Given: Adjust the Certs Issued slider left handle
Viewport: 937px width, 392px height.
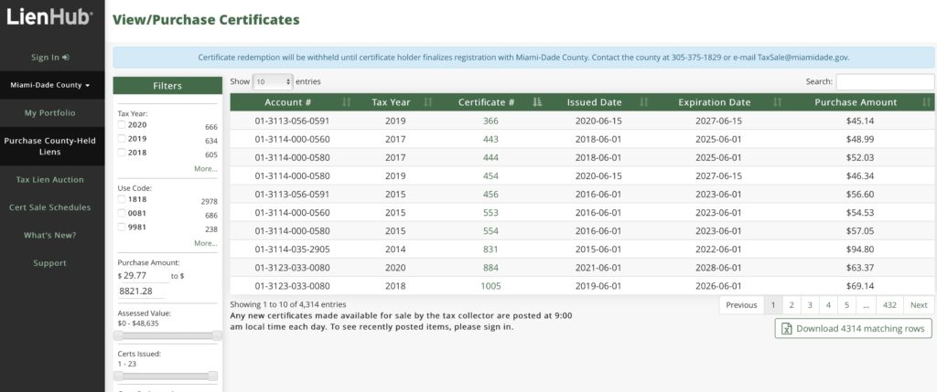Looking at the screenshot, I should 118,376.
